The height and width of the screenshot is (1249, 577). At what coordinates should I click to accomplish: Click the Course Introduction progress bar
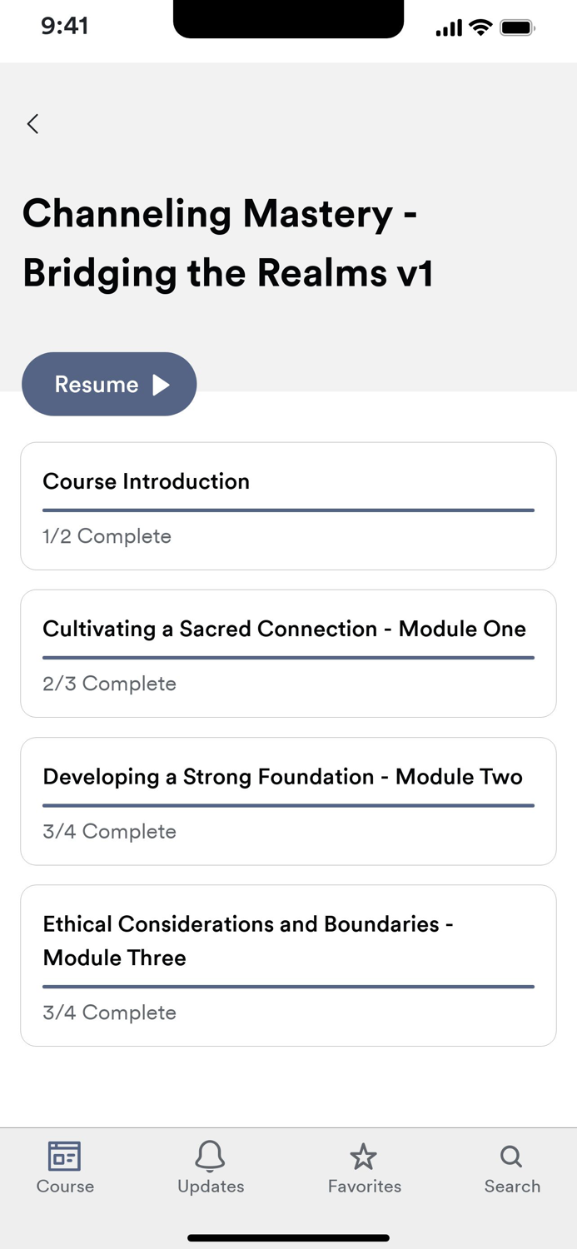tap(288, 510)
